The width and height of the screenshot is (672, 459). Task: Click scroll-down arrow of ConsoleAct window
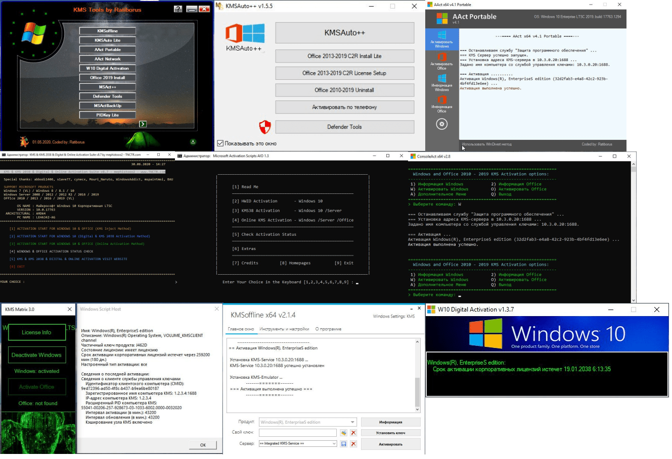click(633, 300)
